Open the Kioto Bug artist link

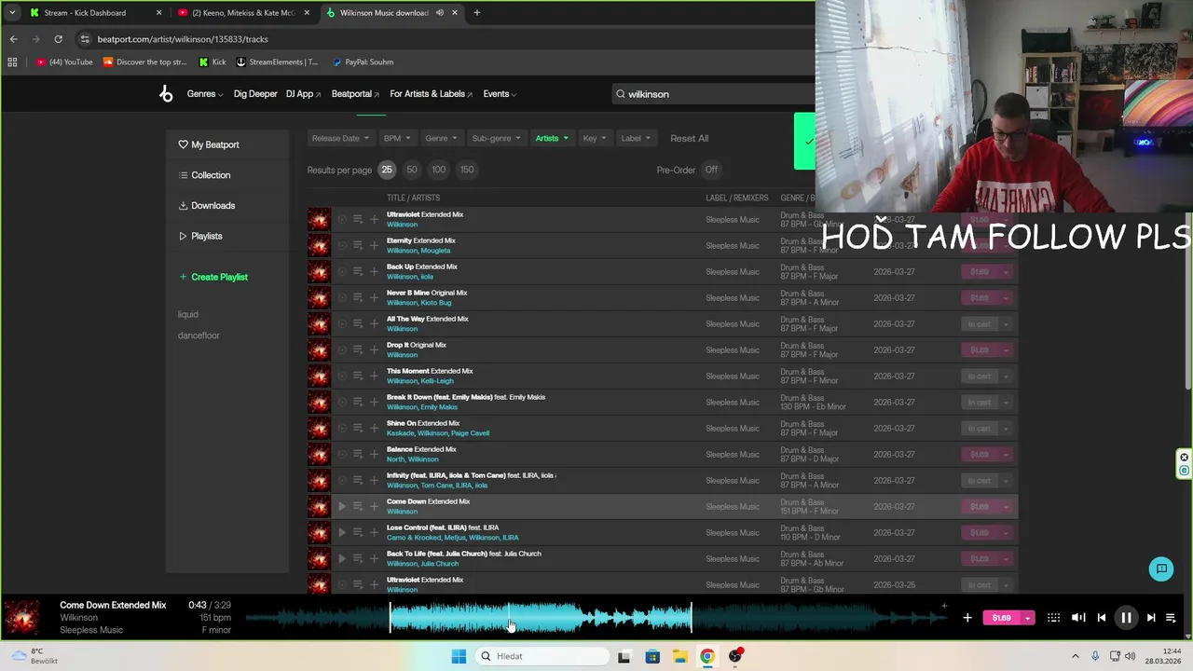[436, 303]
